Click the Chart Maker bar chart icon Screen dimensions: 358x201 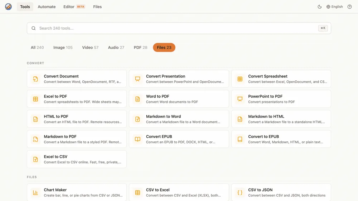coord(35,192)
